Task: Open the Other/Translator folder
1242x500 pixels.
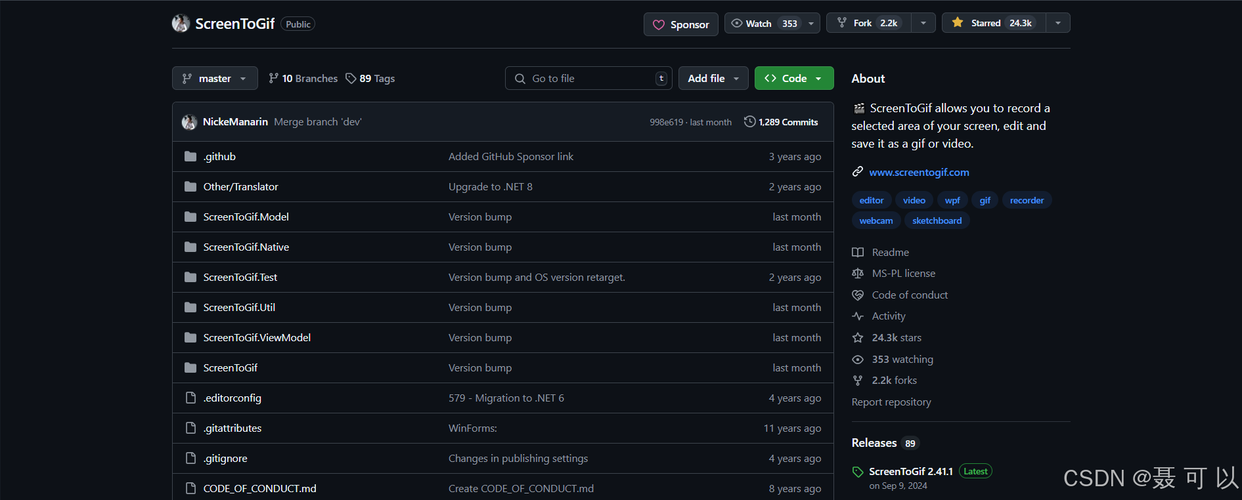Action: click(240, 186)
